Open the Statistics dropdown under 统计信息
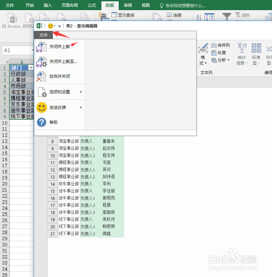 247,63
